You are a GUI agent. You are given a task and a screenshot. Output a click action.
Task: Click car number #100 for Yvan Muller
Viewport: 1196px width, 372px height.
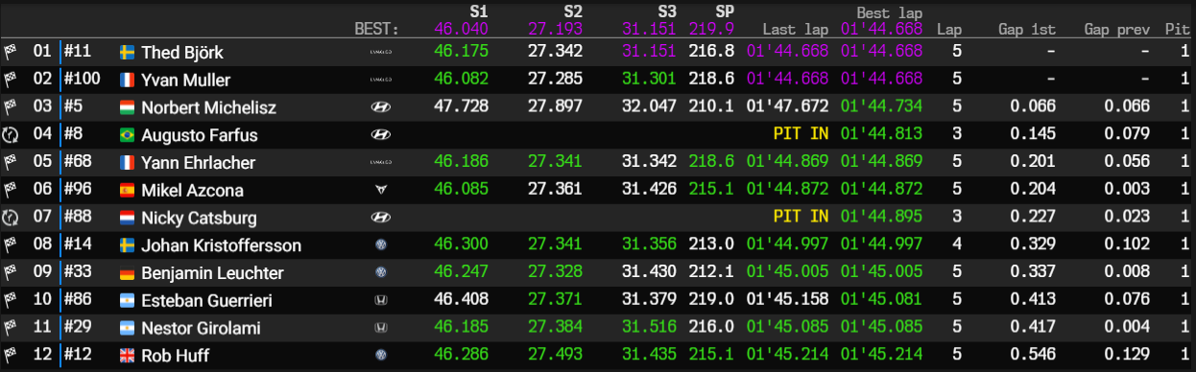pos(83,80)
